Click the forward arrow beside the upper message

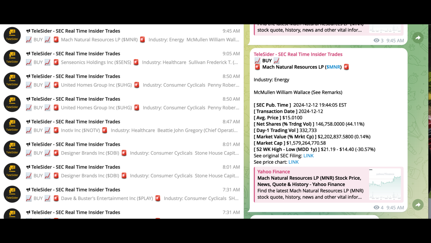(x=418, y=37)
